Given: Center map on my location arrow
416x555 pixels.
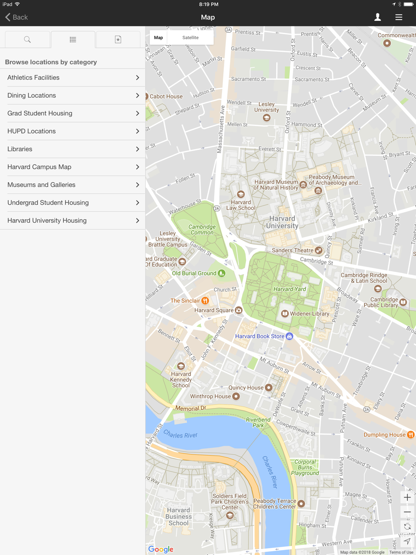Looking at the screenshot, I should [407, 541].
